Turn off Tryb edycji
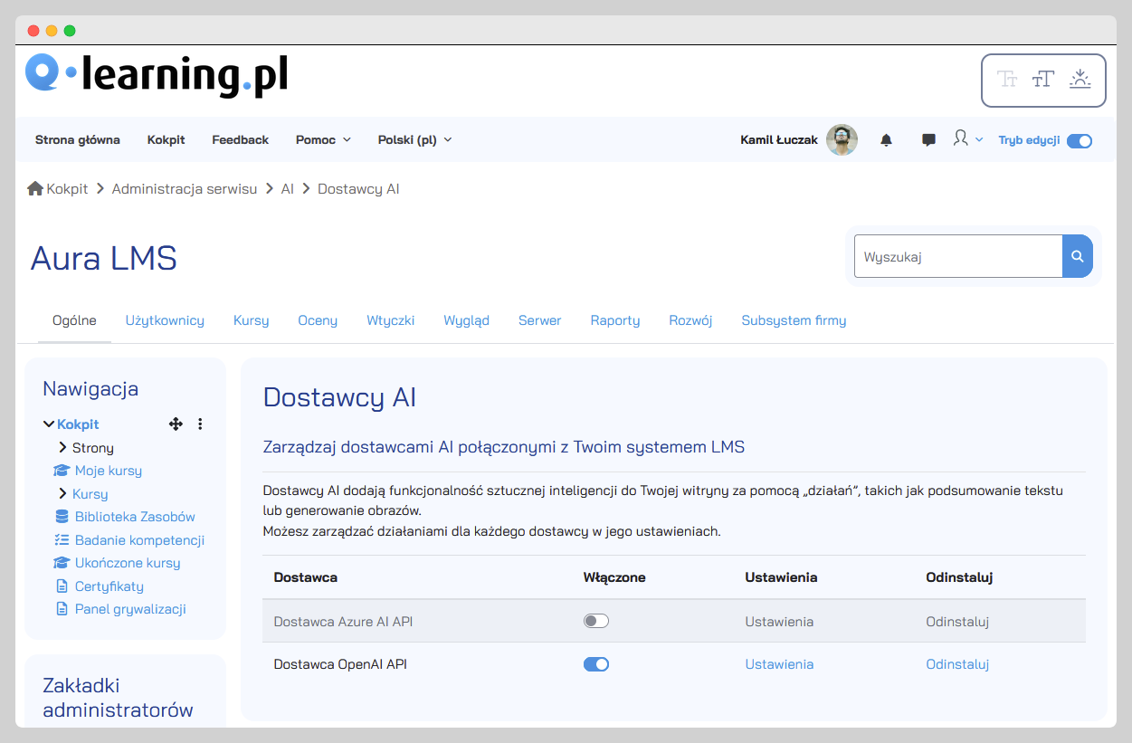The width and height of the screenshot is (1132, 743). point(1079,141)
